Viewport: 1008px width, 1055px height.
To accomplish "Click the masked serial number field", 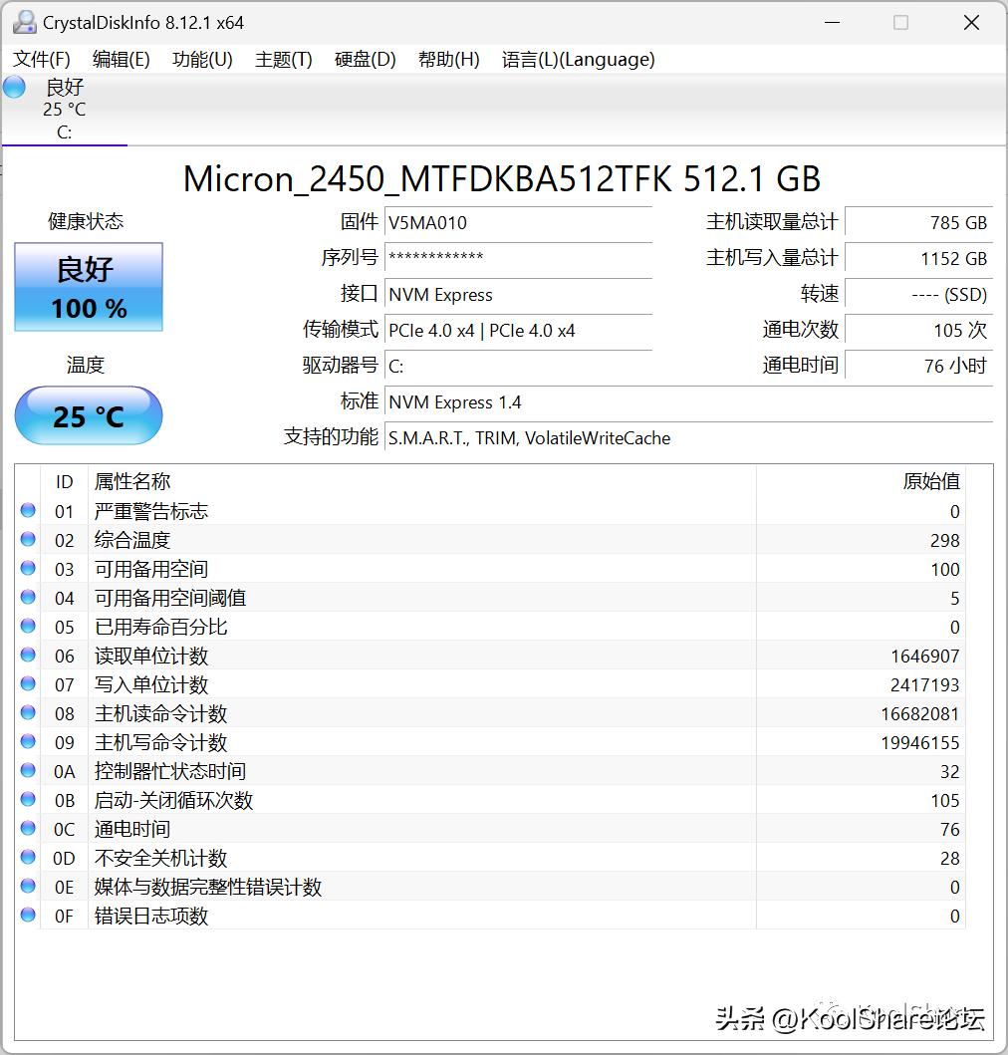I will pos(518,259).
